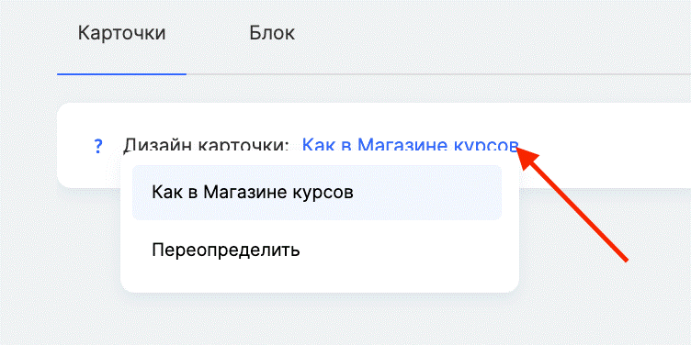
Task: Open the Блок tab
Action: point(272,33)
